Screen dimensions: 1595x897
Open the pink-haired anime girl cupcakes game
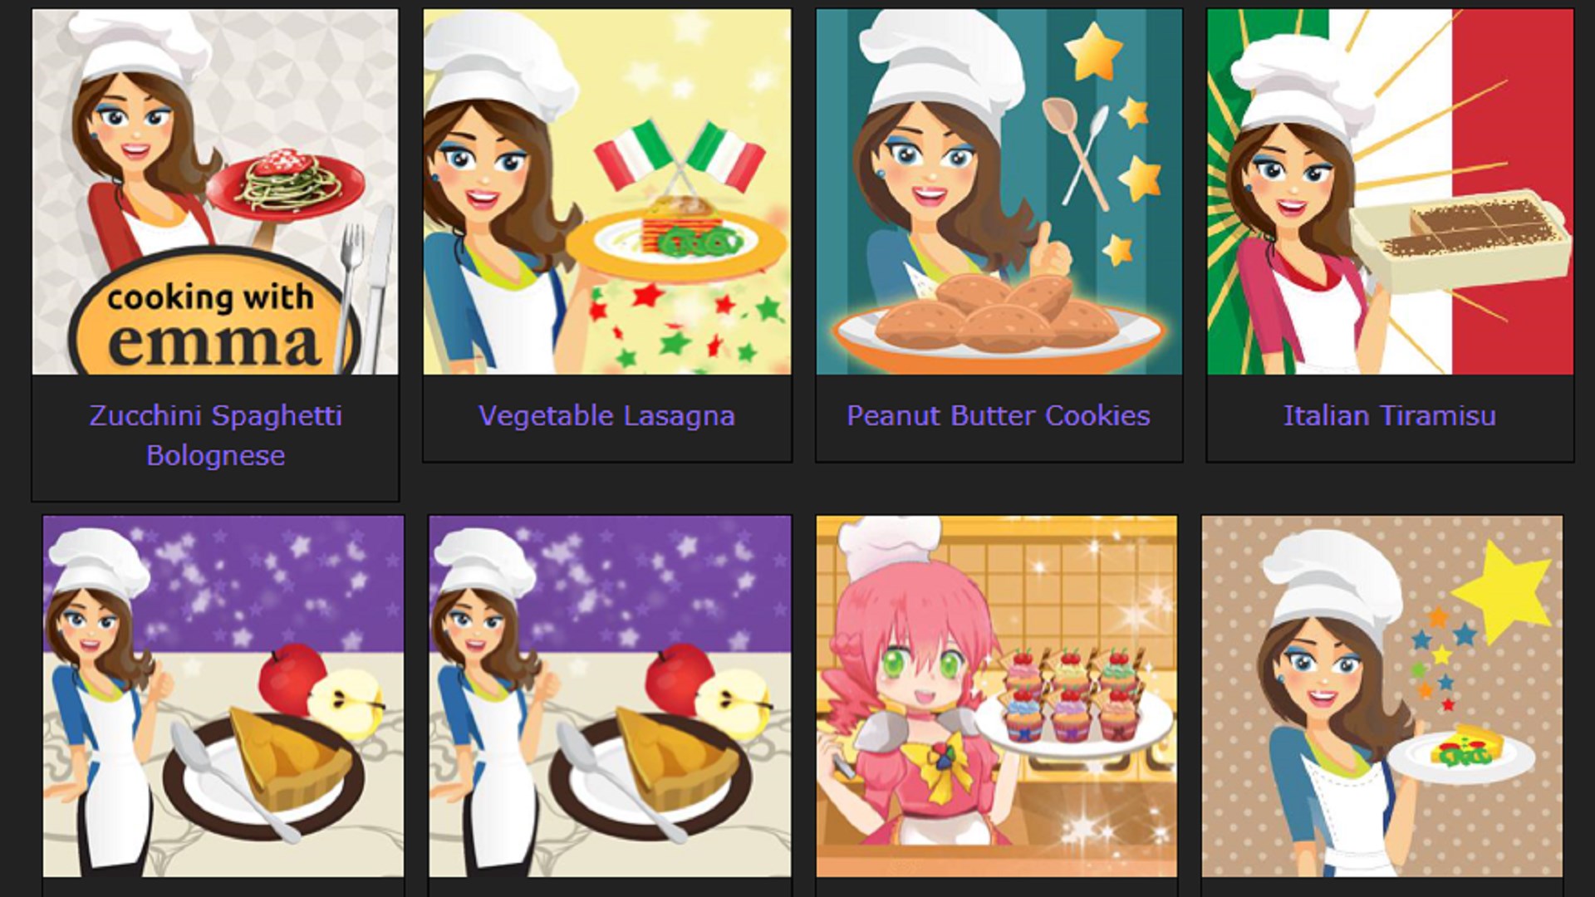tap(997, 696)
